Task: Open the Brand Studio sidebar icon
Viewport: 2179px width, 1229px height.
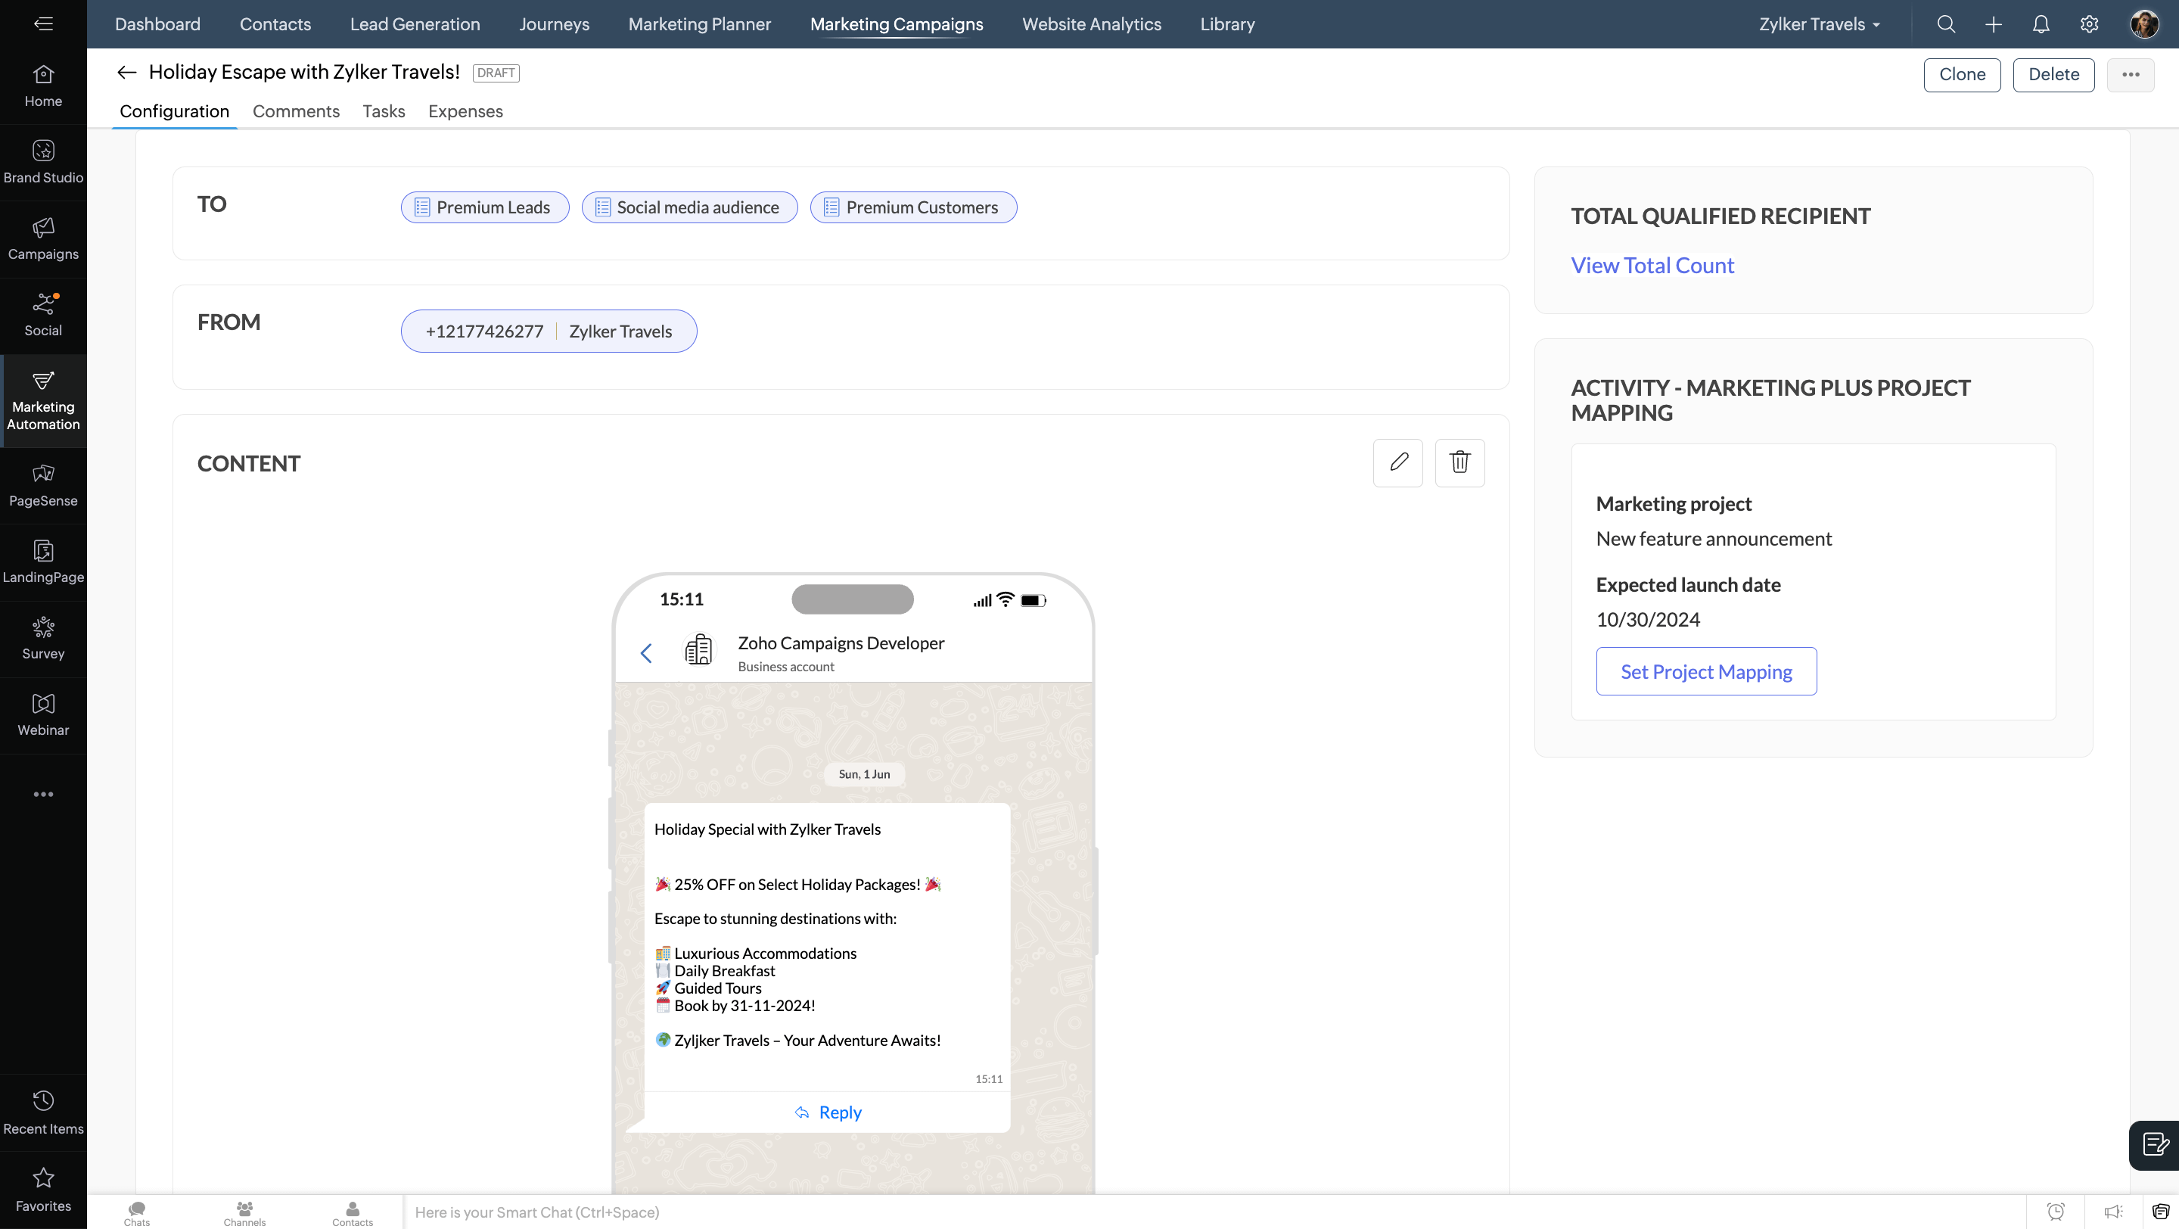Action: [43, 161]
